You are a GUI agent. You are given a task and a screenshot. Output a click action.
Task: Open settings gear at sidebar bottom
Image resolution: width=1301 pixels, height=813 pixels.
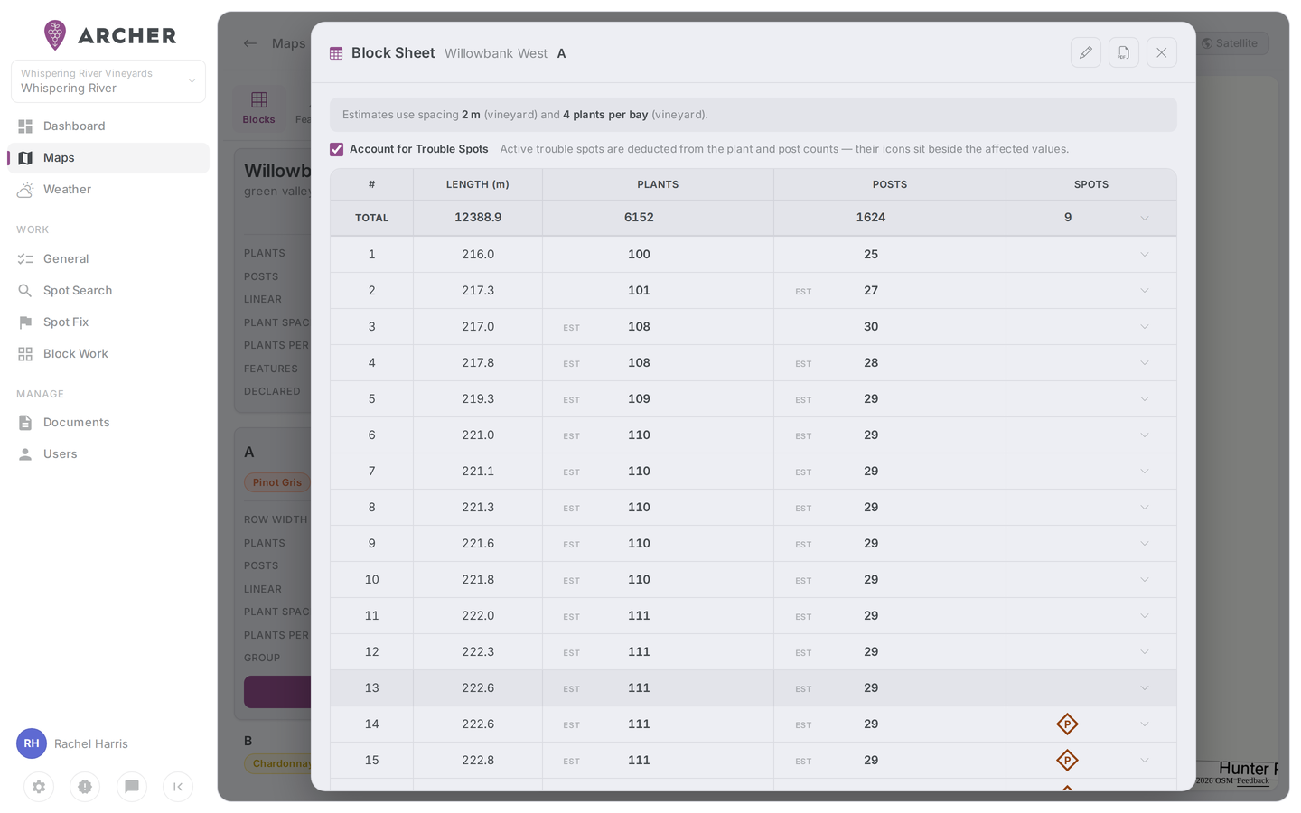[x=39, y=787]
